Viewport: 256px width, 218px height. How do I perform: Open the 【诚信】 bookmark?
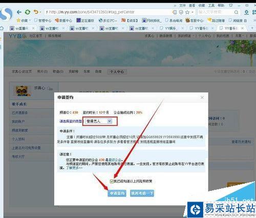click(x=130, y=20)
